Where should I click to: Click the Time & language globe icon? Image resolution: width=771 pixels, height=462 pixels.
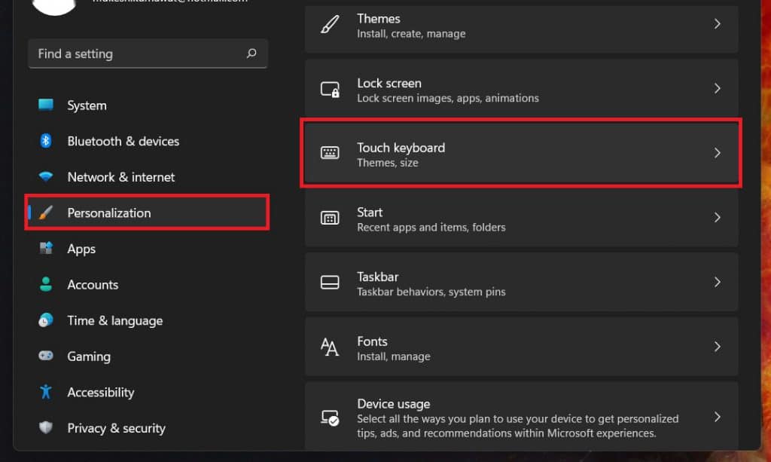click(x=46, y=320)
